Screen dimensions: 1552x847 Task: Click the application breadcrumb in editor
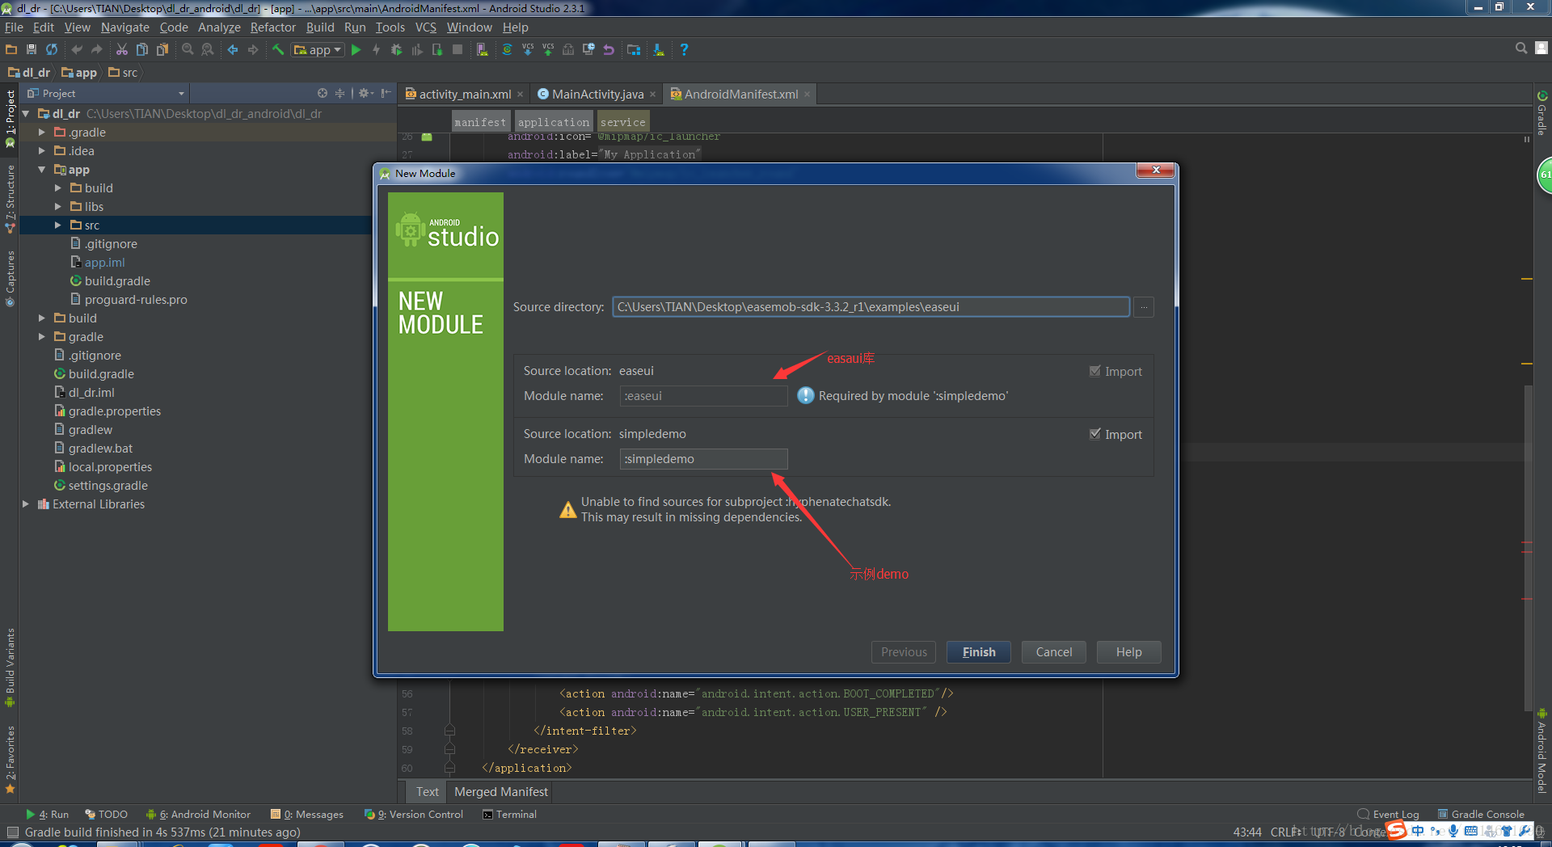(x=554, y=122)
